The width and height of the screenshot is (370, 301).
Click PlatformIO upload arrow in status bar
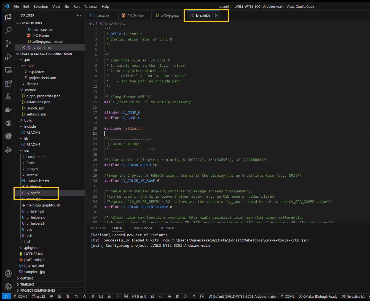169,297
